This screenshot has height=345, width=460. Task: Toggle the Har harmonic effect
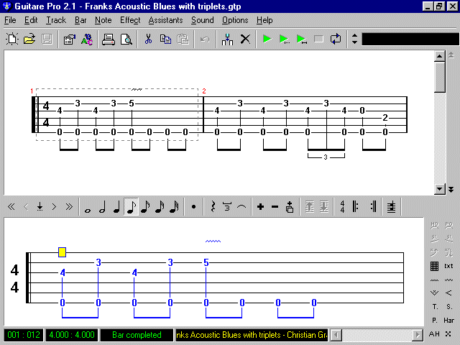coord(449,321)
